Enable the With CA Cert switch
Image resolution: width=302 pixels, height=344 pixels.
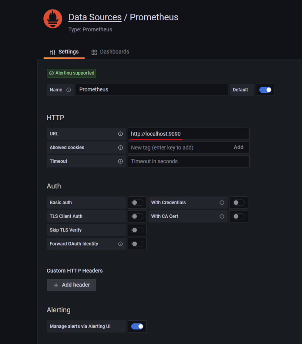(239, 216)
